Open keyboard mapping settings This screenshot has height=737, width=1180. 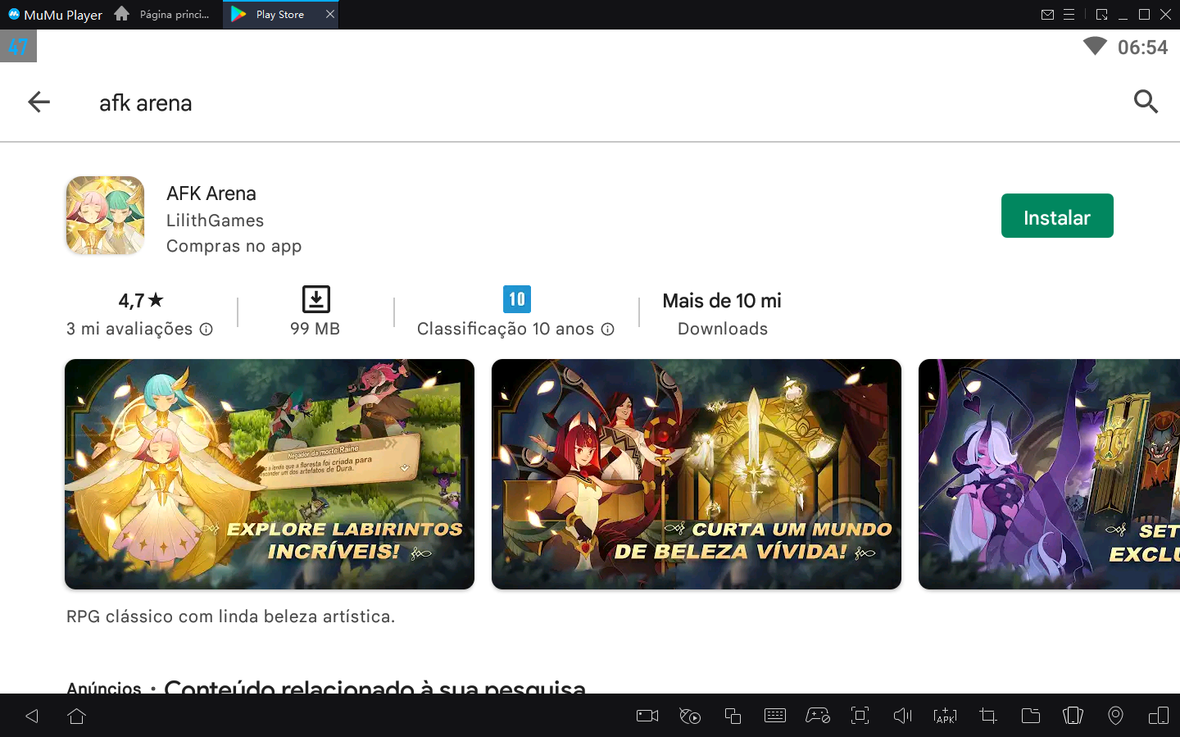click(774, 716)
